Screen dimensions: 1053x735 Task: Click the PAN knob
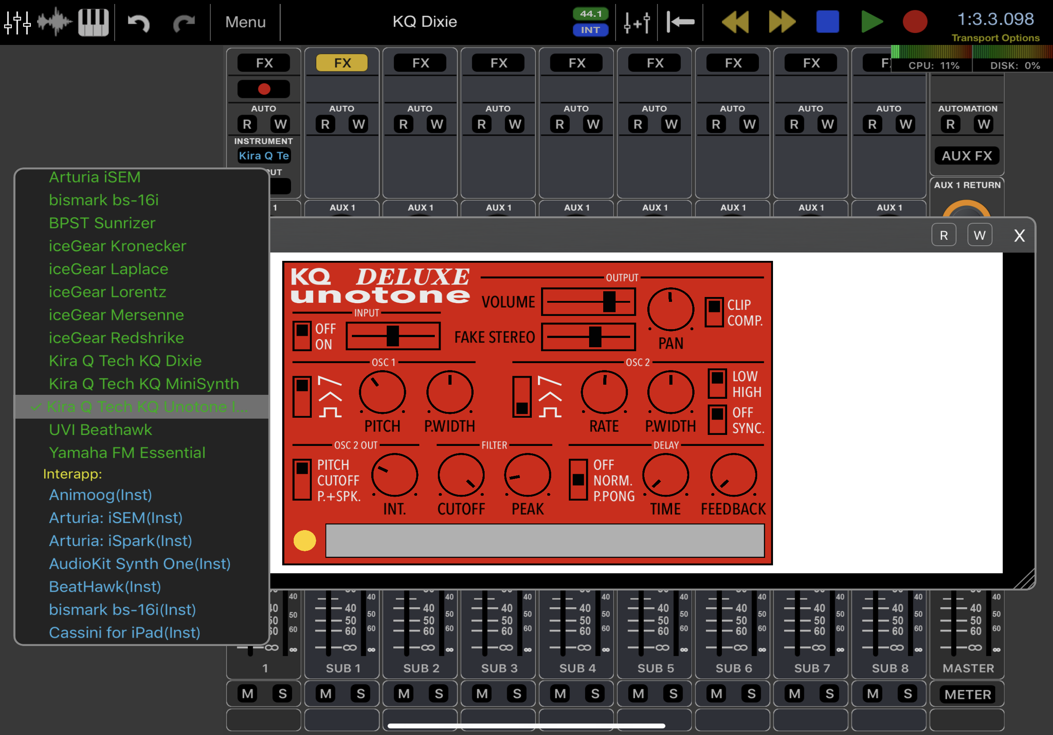[x=671, y=309]
